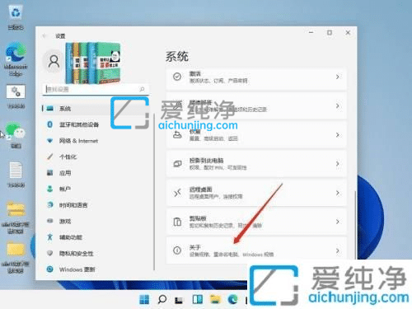
Task: Select the Recycle Bin desktop icon
Action: (x=16, y=17)
